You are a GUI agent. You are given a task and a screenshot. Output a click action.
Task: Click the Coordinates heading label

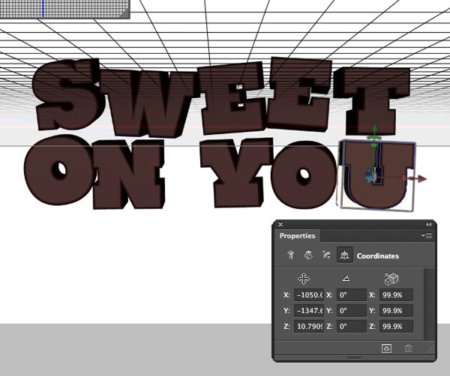[x=378, y=256]
